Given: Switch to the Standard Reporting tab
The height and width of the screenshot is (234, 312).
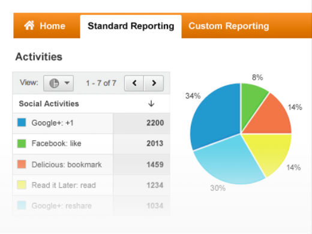Looking at the screenshot, I should (x=131, y=26).
